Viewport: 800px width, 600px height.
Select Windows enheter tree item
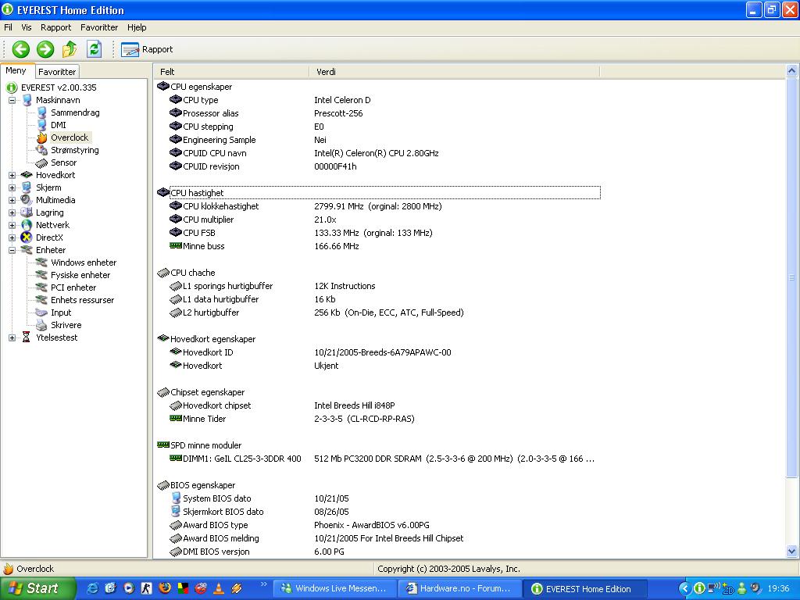83,262
